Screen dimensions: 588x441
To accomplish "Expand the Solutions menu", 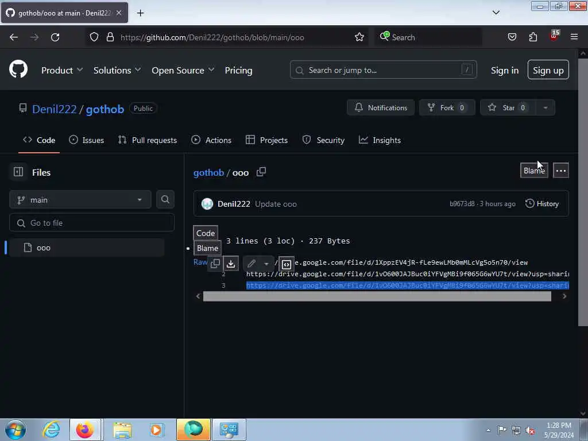I will coord(117,70).
